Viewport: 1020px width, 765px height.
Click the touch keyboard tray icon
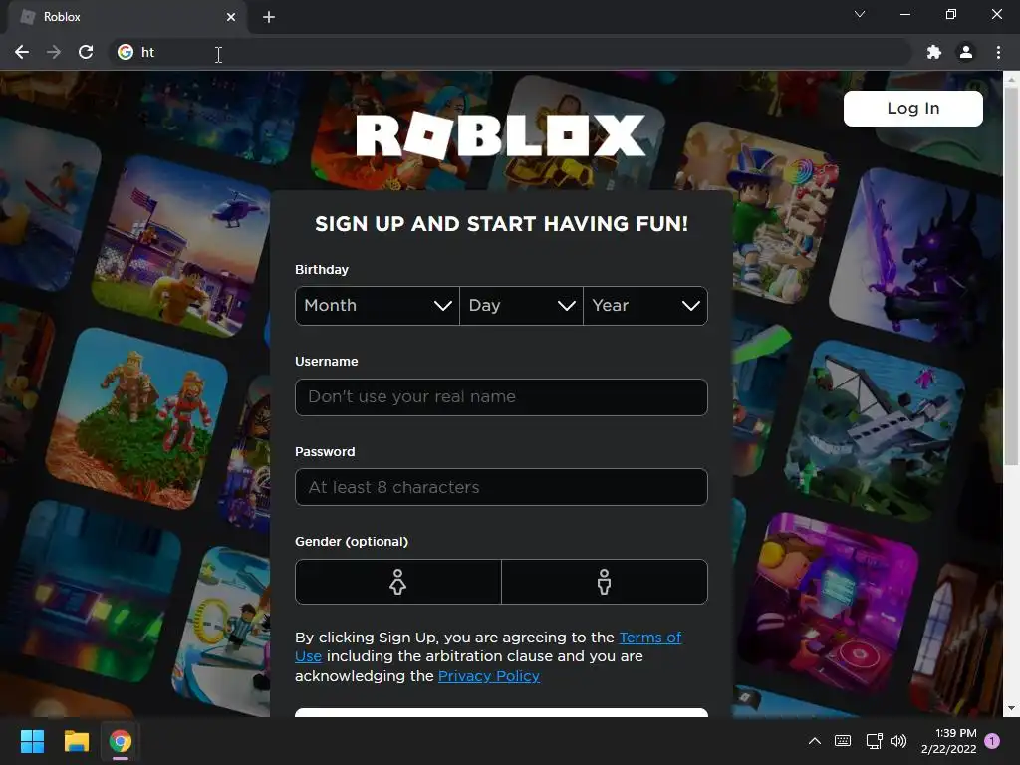coord(843,741)
